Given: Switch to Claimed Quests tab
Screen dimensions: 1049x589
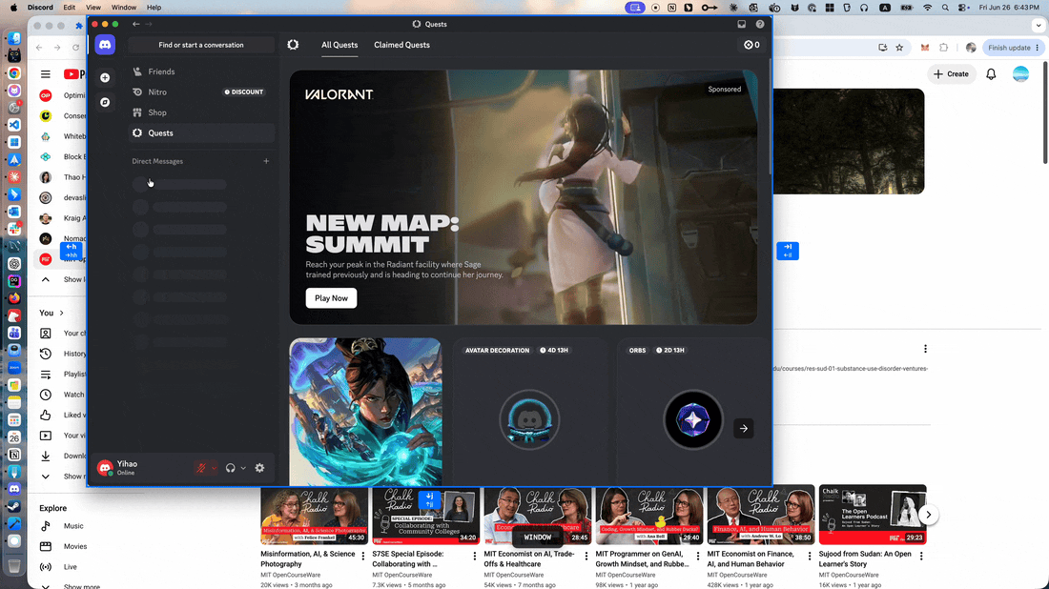Looking at the screenshot, I should (401, 45).
